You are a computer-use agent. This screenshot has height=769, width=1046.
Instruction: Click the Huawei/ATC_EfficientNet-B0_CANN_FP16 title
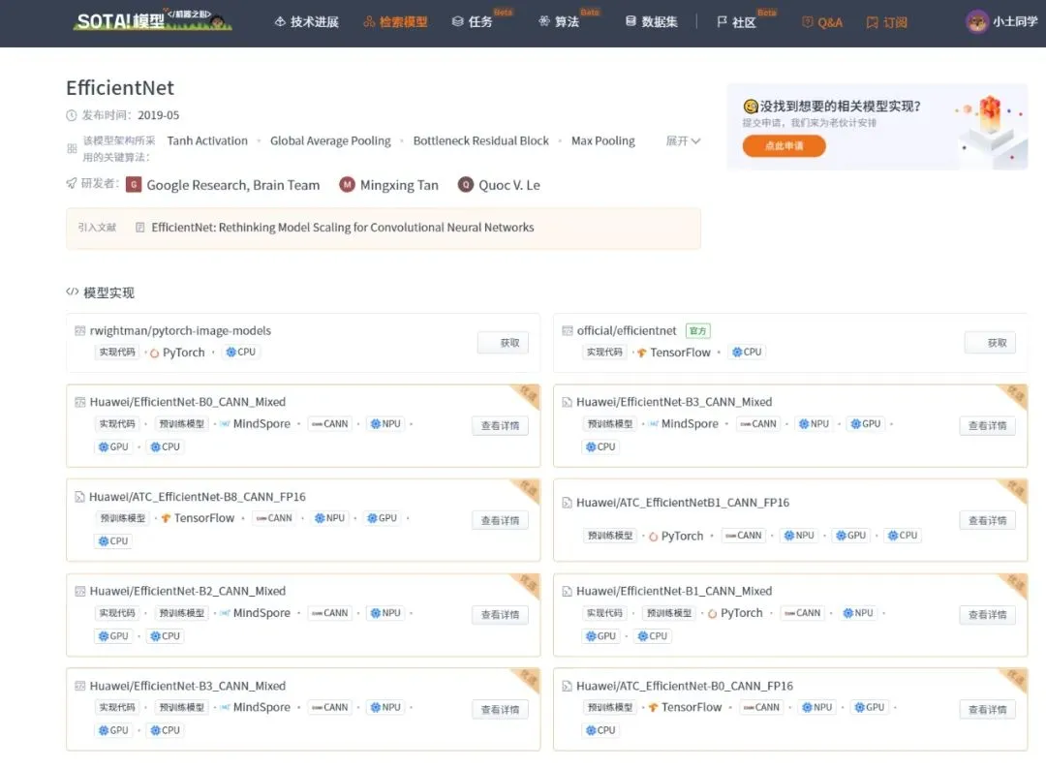tap(685, 687)
